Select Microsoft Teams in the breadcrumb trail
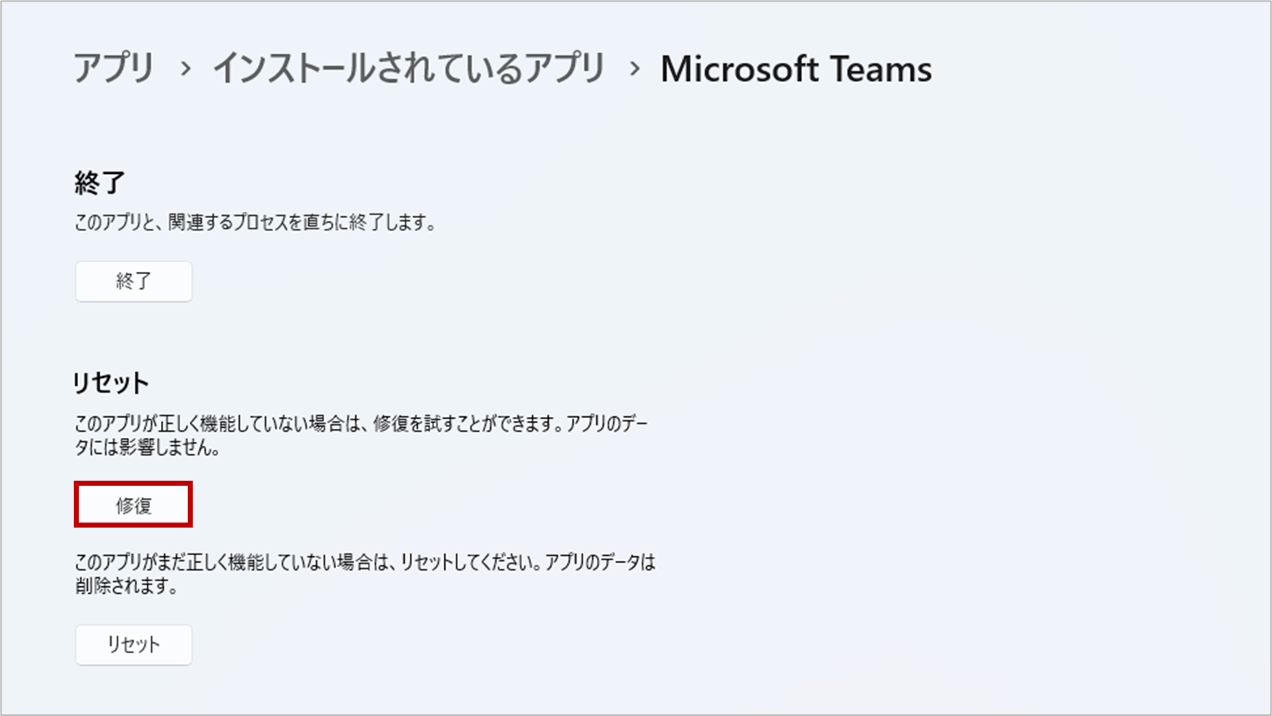 pos(796,69)
